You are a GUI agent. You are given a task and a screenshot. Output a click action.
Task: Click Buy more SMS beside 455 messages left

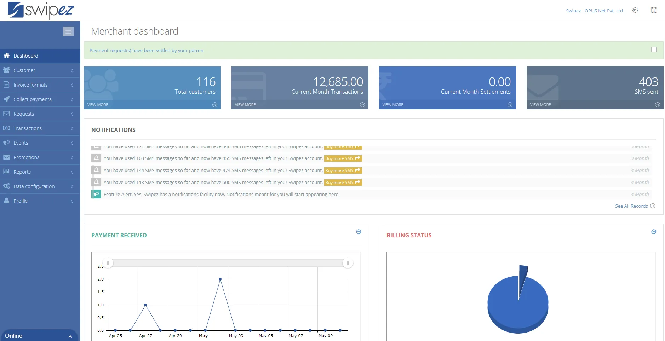coord(342,158)
